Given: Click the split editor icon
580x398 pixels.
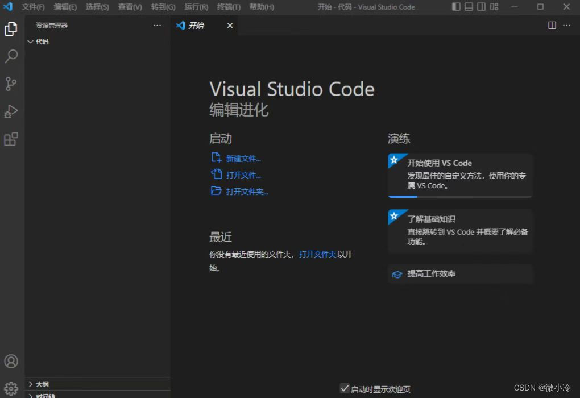Looking at the screenshot, I should click(551, 25).
